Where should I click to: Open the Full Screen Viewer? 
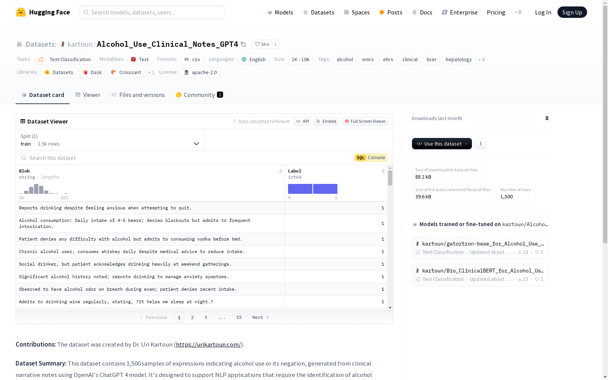click(x=365, y=121)
